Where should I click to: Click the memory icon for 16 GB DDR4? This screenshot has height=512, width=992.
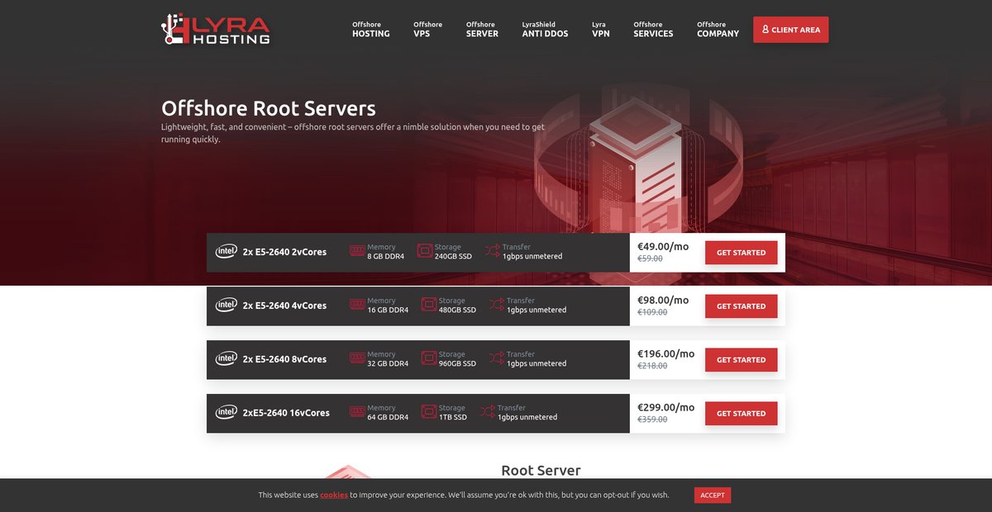click(357, 305)
